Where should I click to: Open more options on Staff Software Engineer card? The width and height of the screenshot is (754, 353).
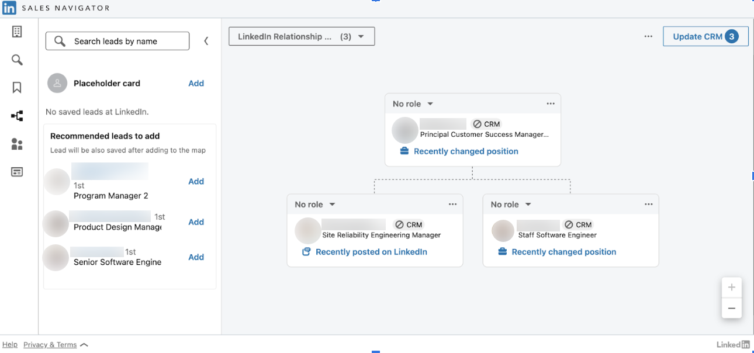(x=648, y=205)
